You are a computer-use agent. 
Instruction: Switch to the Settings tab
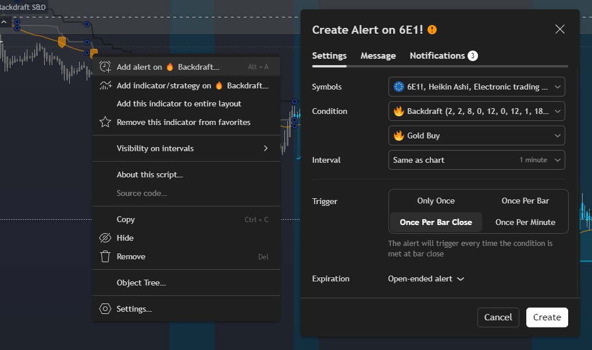(329, 55)
